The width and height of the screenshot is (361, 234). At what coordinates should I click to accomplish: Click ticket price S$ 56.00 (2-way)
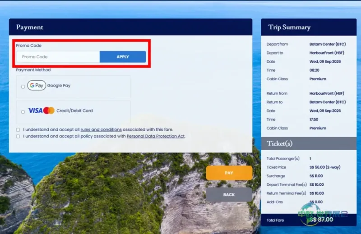pyautogui.click(x=325, y=167)
